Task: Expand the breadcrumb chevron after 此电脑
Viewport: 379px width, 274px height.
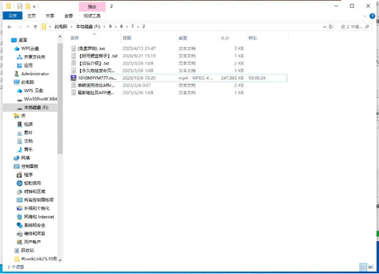Action: pos(71,27)
